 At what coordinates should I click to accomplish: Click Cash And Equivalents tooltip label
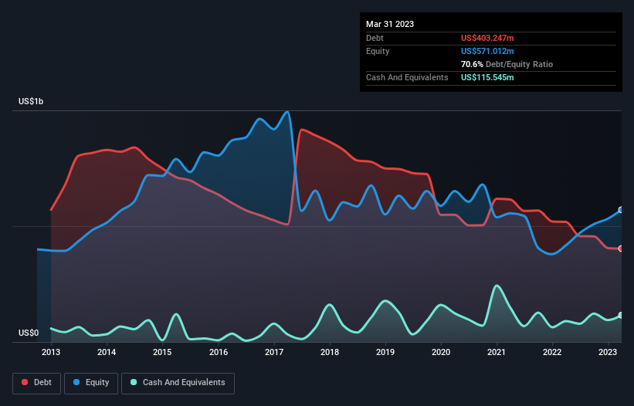click(x=407, y=77)
